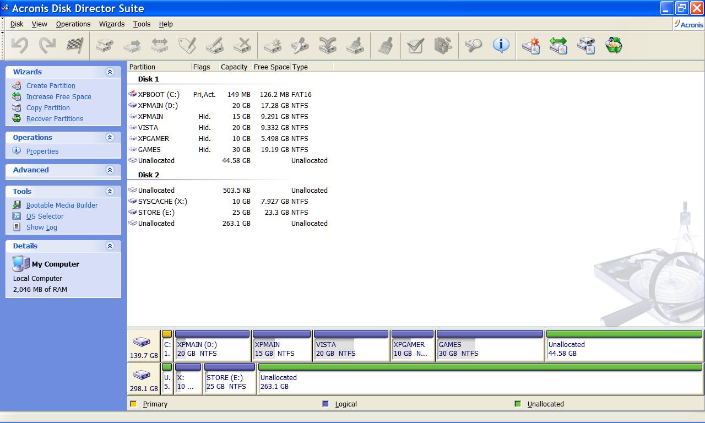Click the standalone paintbrush Wipe icon
Image resolution: width=705 pixels, height=423 pixels.
(x=386, y=45)
